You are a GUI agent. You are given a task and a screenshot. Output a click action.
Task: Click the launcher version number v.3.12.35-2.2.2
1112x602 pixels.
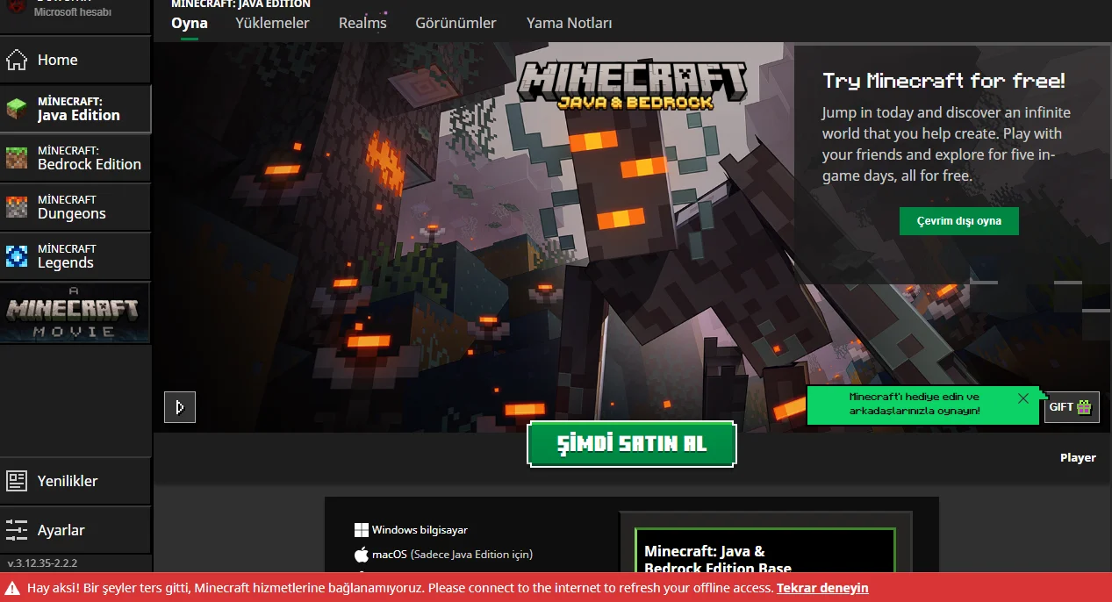(42, 563)
